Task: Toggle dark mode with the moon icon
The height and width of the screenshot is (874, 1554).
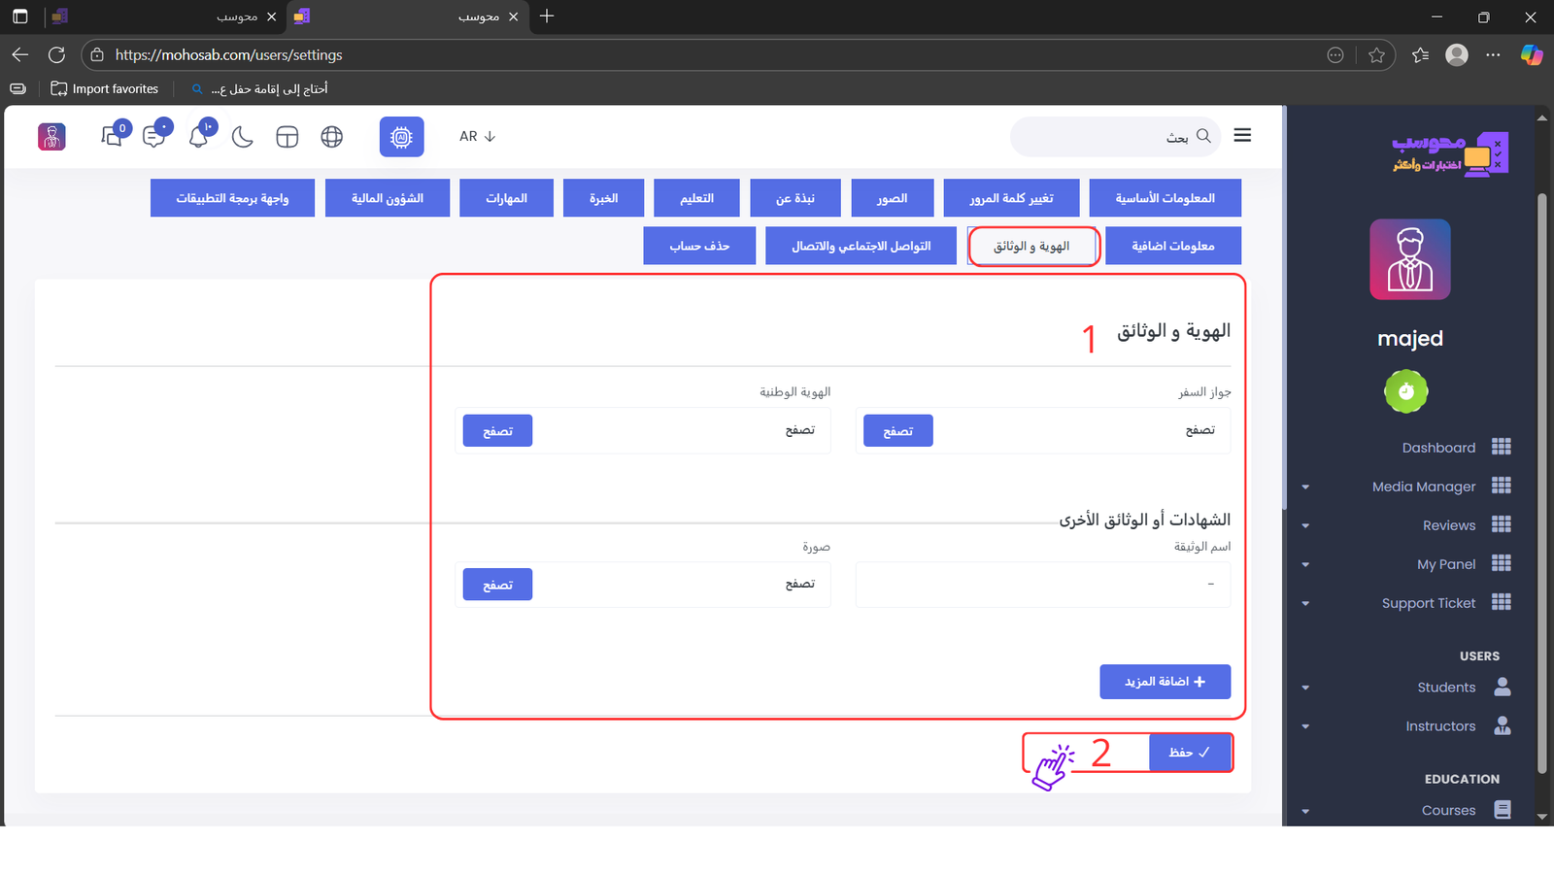Action: (243, 137)
